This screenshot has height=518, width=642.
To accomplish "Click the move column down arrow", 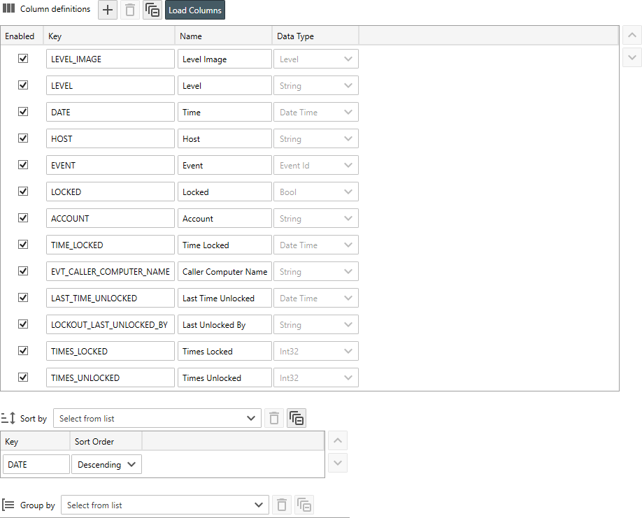I will [632, 57].
